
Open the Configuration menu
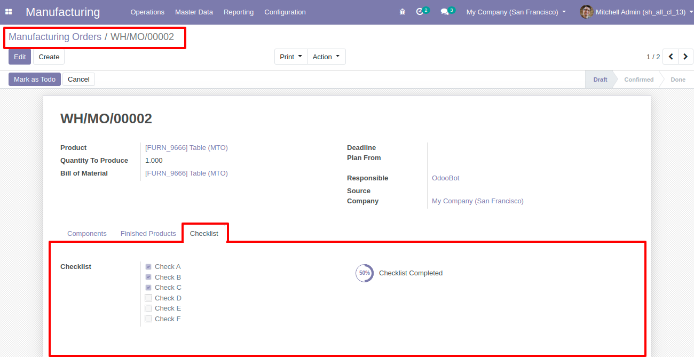[x=285, y=12]
